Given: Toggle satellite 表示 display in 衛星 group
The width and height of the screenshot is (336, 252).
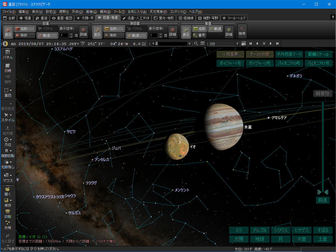Looking at the screenshot, I should pos(186,32).
